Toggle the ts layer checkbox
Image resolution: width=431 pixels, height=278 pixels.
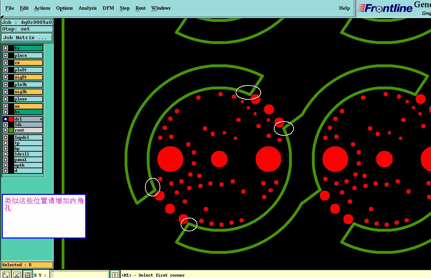tap(6, 48)
